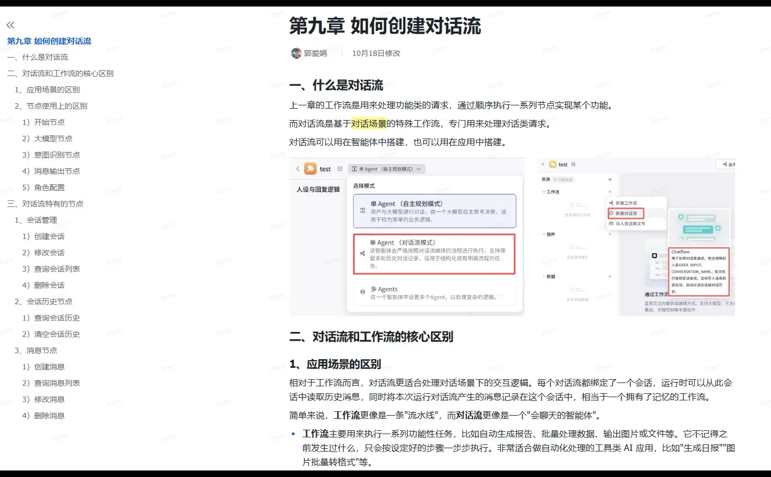Click the panel collapse icon atop the 资源 sidebar

[x=610, y=179]
